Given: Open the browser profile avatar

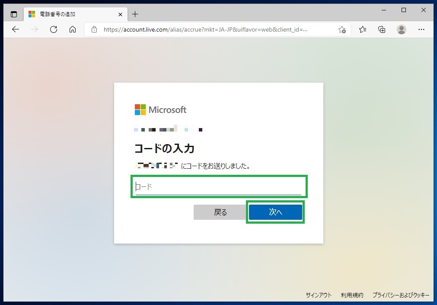Looking at the screenshot, I should coord(401,29).
